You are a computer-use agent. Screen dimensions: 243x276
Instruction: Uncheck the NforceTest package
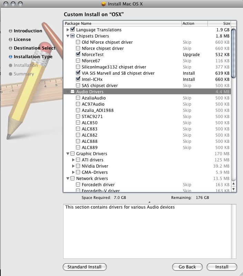coord(78,55)
